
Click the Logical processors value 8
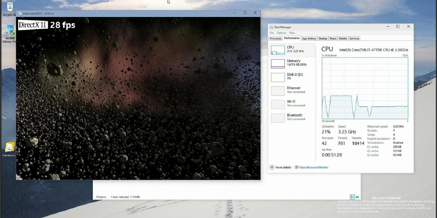click(394, 139)
